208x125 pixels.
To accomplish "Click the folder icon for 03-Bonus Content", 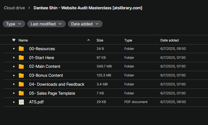I will [21, 75].
